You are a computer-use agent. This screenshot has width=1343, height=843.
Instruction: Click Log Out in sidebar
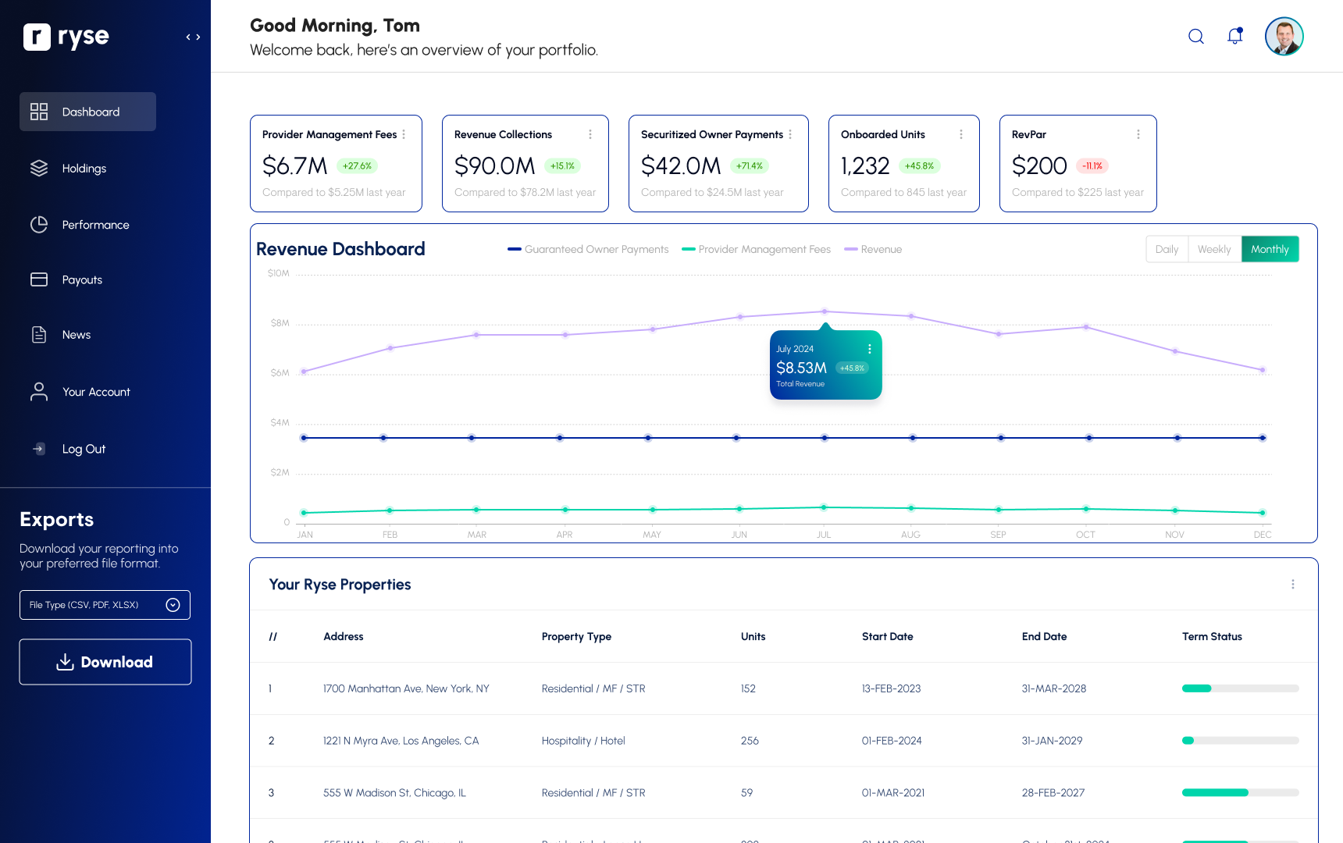pos(84,449)
